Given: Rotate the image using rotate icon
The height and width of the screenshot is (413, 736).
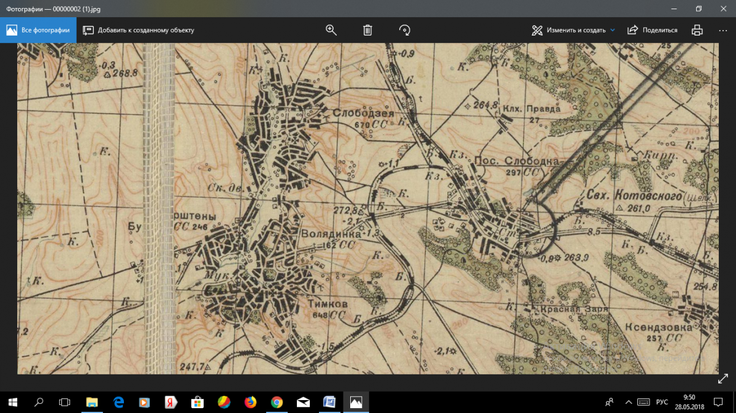Looking at the screenshot, I should point(404,30).
